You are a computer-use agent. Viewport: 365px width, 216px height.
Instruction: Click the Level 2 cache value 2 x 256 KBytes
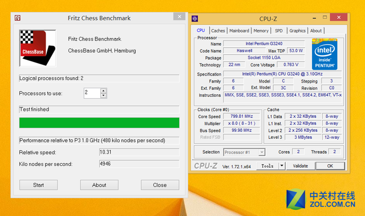303,130
